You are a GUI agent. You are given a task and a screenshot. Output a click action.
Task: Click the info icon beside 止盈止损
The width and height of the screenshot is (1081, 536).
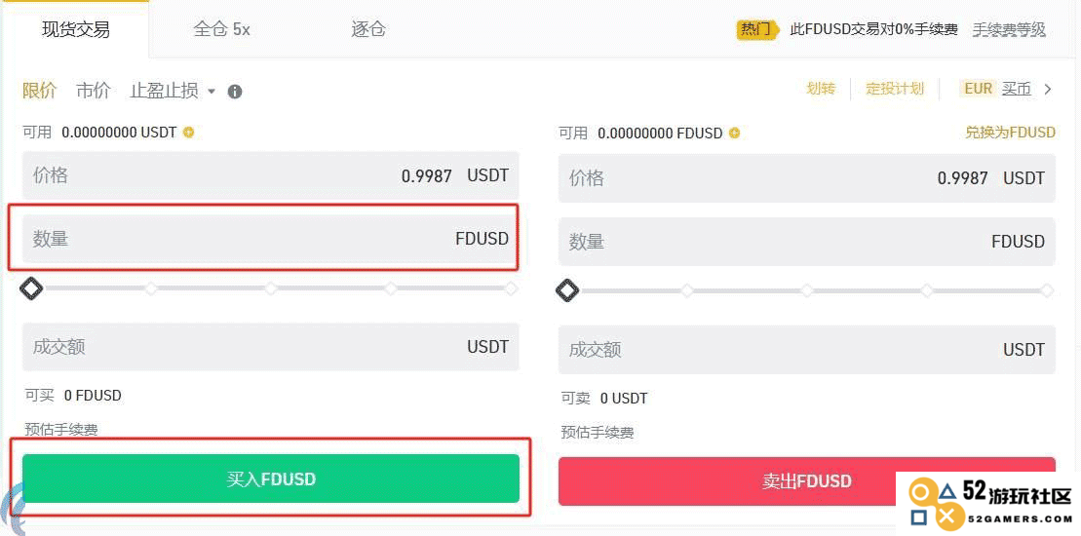click(234, 92)
